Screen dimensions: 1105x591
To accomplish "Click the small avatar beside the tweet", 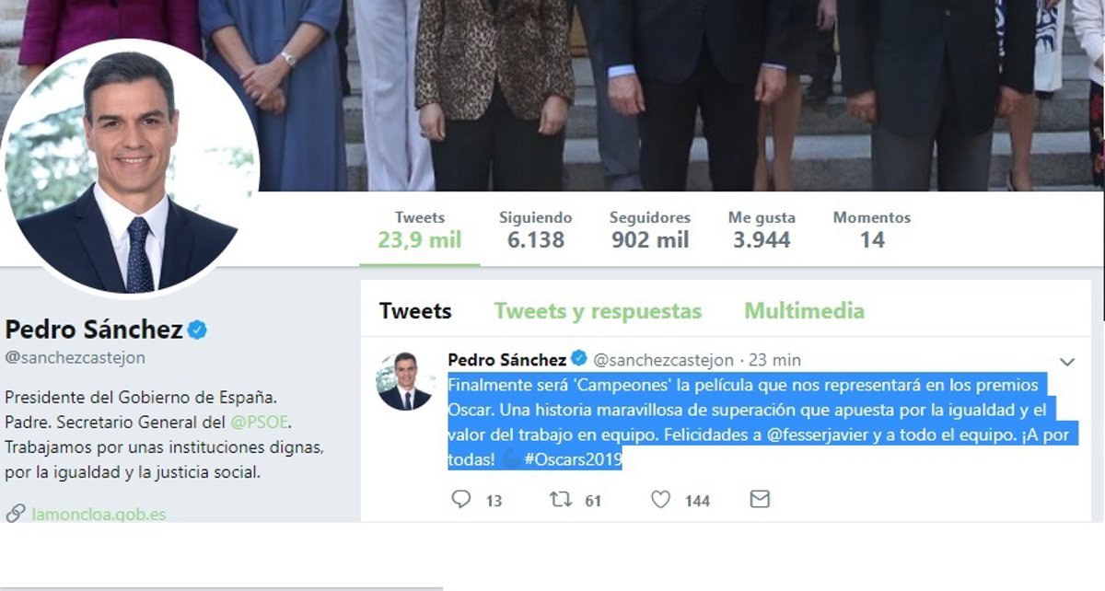I will 404,381.
